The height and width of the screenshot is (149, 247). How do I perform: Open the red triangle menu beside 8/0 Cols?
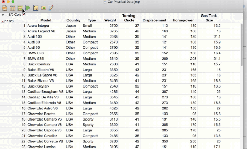coord(24,15)
